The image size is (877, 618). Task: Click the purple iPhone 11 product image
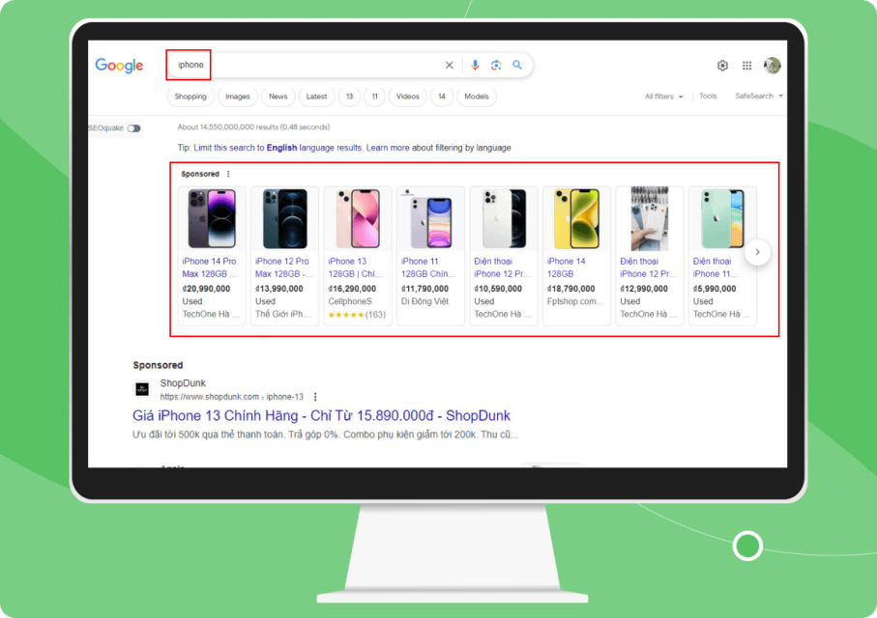[x=430, y=222]
